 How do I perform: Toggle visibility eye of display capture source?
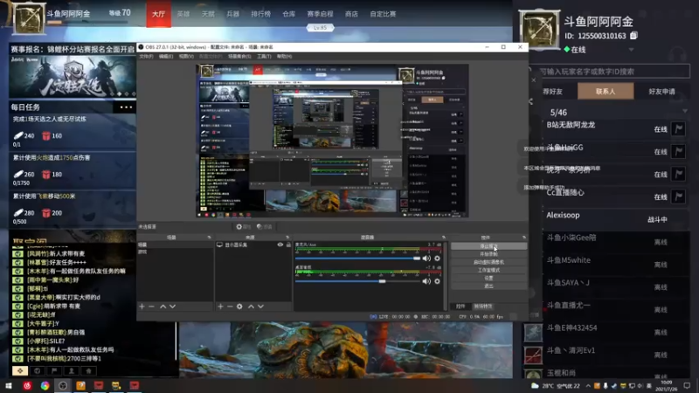tap(280, 245)
